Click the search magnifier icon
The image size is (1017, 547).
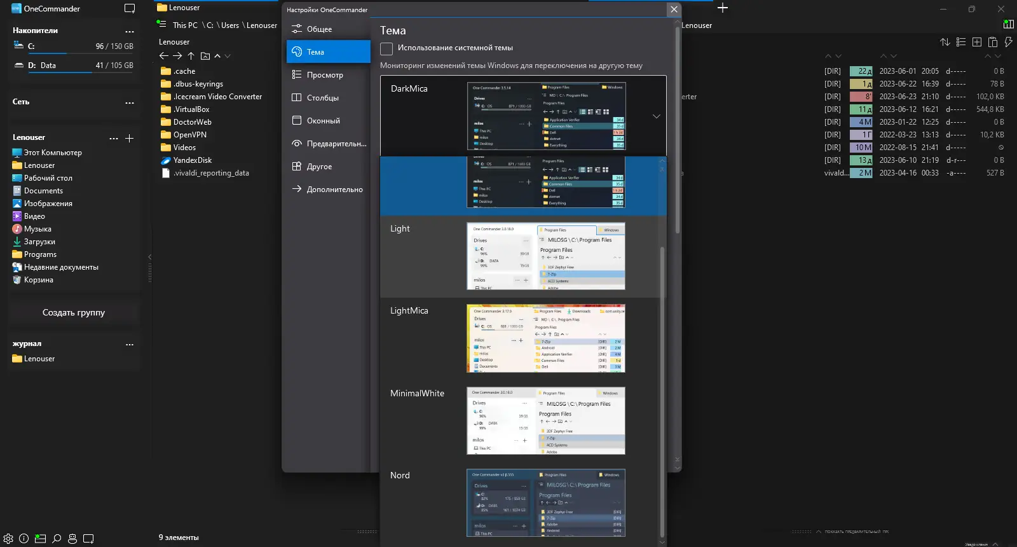[x=57, y=539]
